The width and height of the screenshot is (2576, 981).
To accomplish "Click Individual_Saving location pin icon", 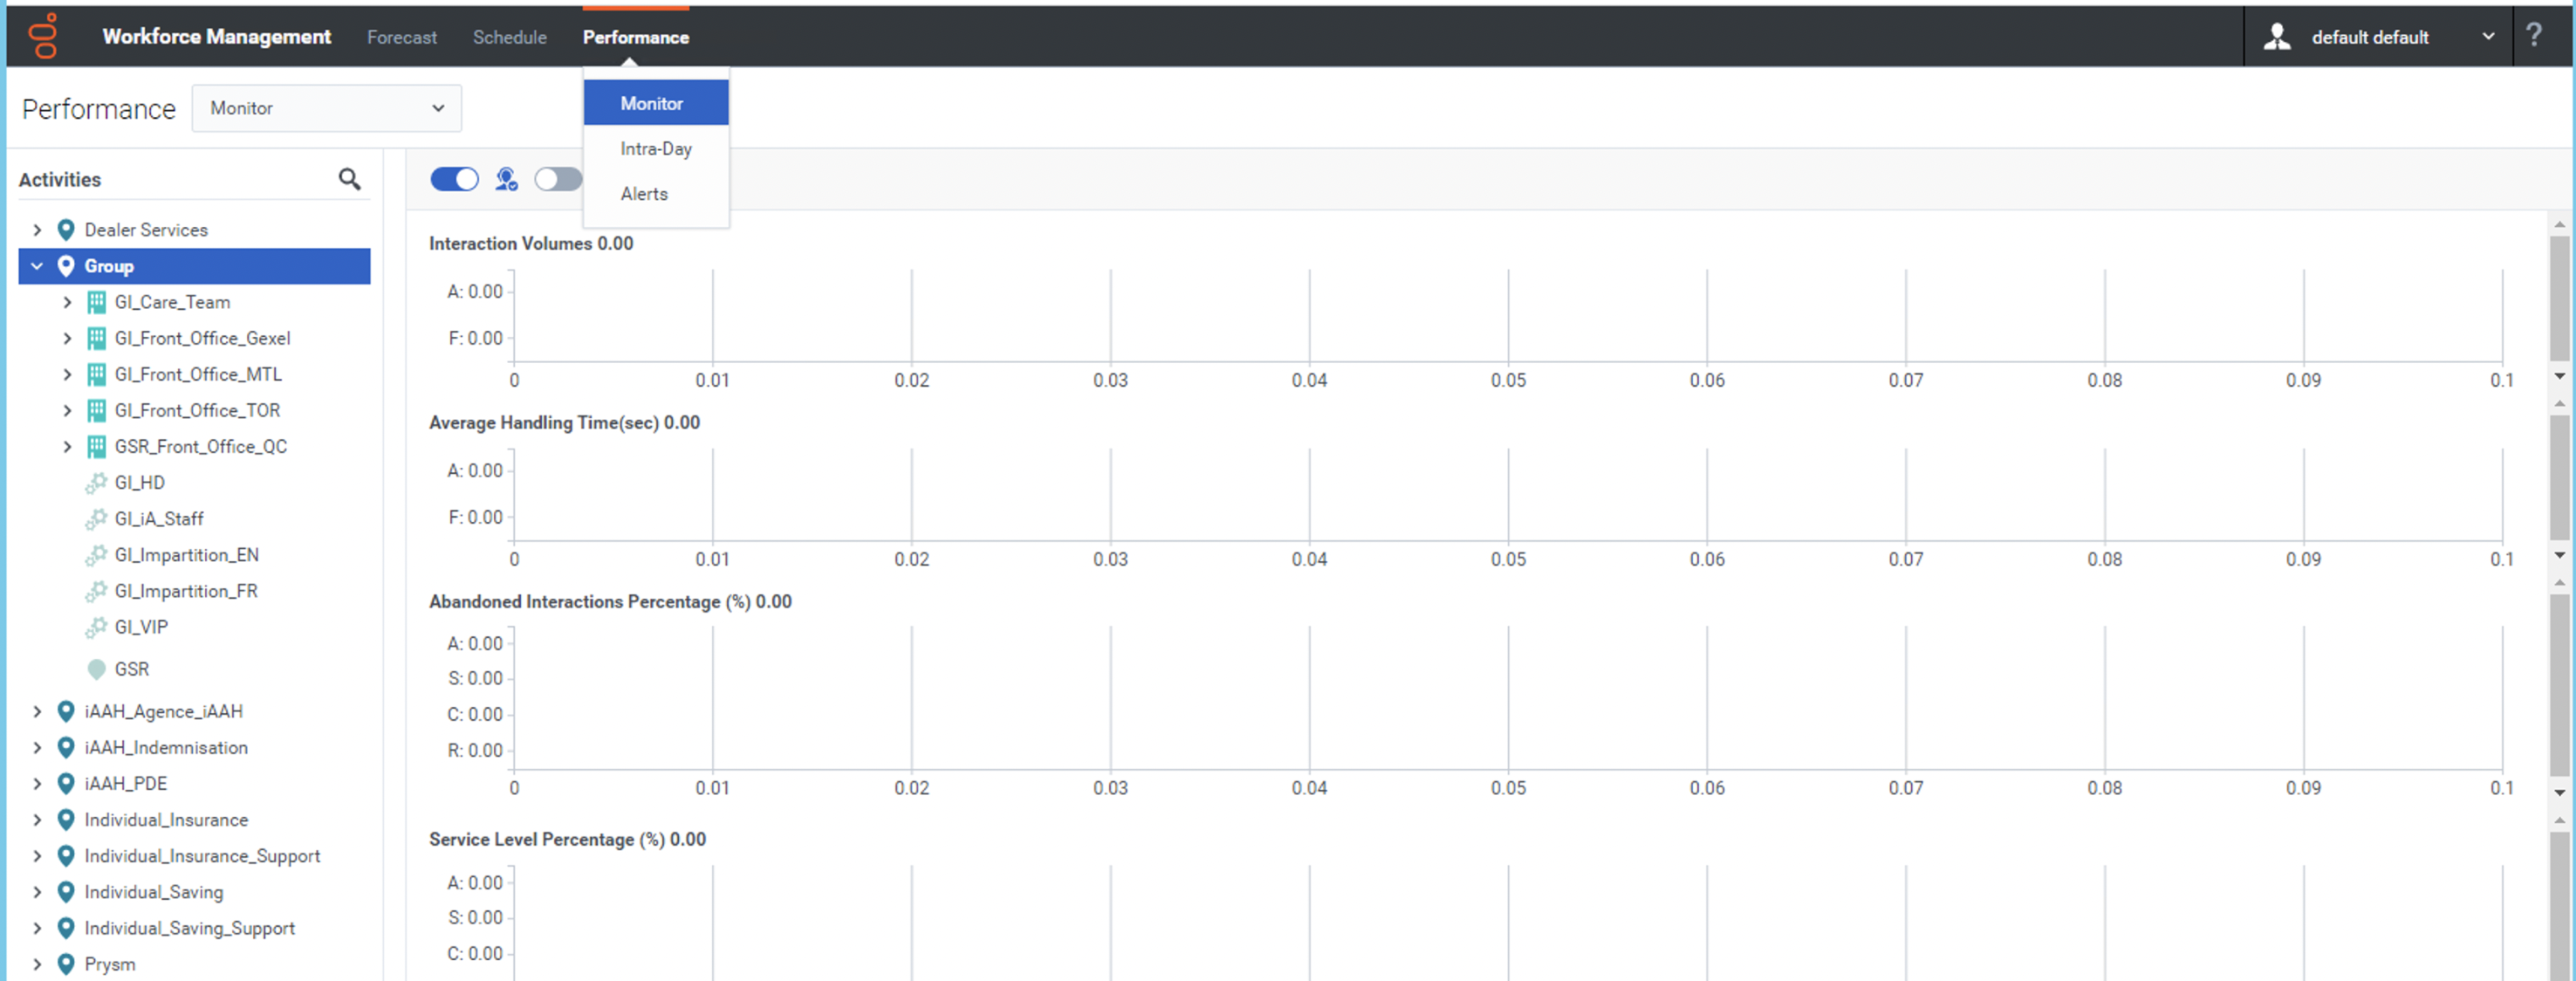I will 66,891.
